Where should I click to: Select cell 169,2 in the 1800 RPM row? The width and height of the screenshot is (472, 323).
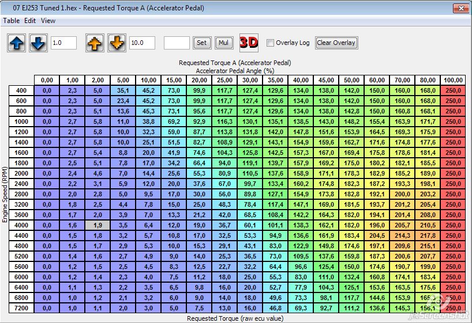(326, 163)
